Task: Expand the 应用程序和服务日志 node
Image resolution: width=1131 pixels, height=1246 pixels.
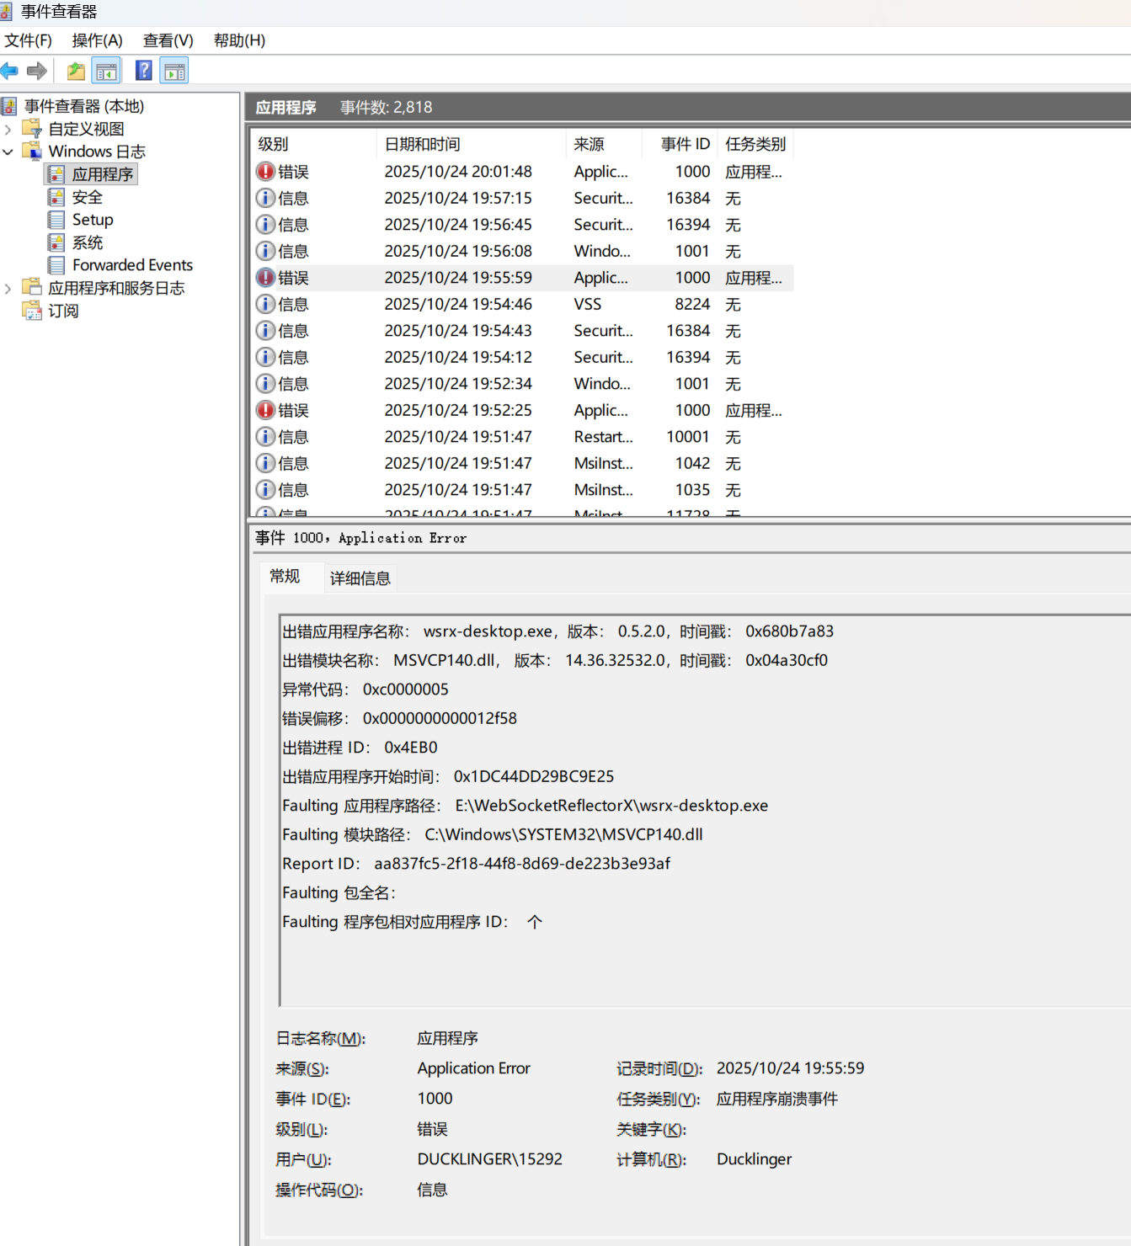Action: pyautogui.click(x=8, y=288)
